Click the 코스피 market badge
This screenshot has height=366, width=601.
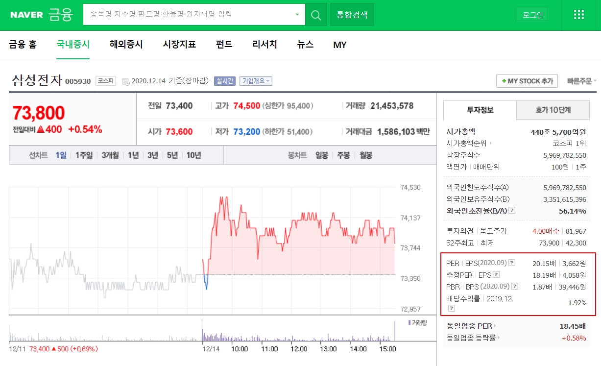(x=106, y=81)
